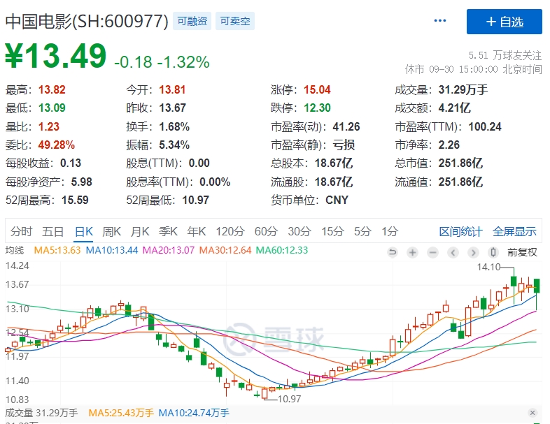Click the chart reset (undo) icon
Screen dimensions: 550x424
(393, 252)
